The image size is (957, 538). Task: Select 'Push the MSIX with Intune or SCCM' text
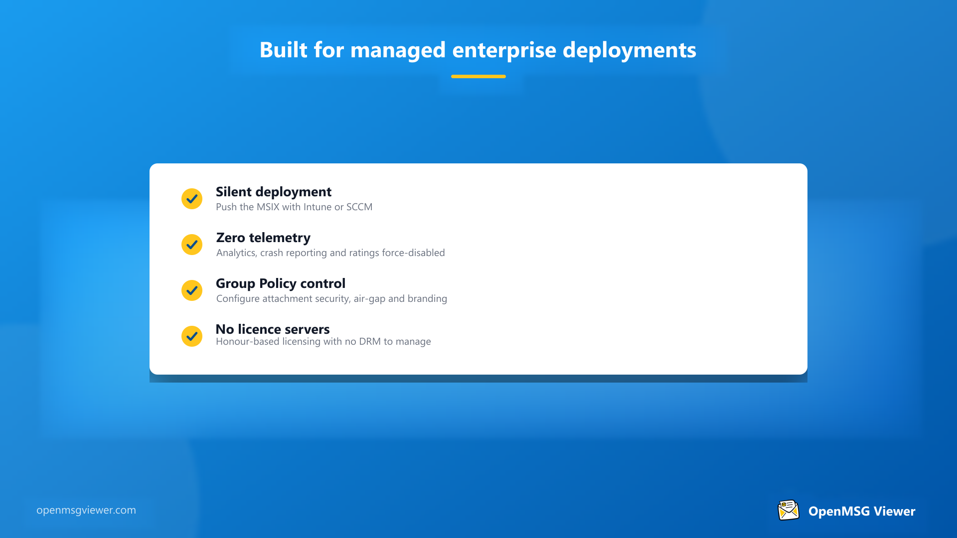[294, 207]
